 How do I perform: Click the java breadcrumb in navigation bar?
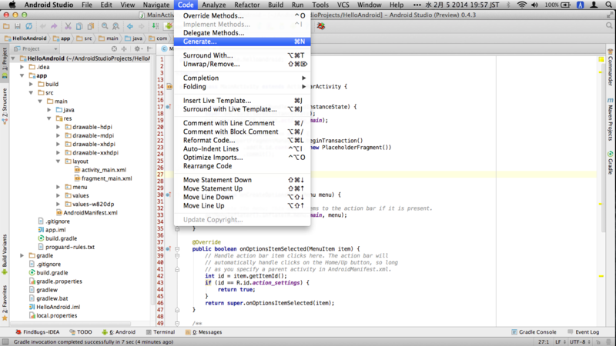[133, 38]
